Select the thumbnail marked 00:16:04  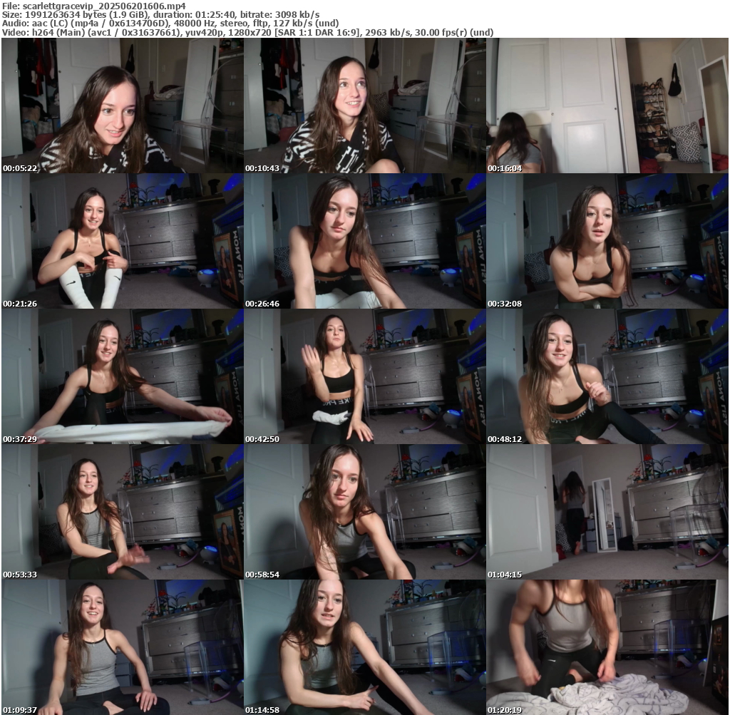607,106
